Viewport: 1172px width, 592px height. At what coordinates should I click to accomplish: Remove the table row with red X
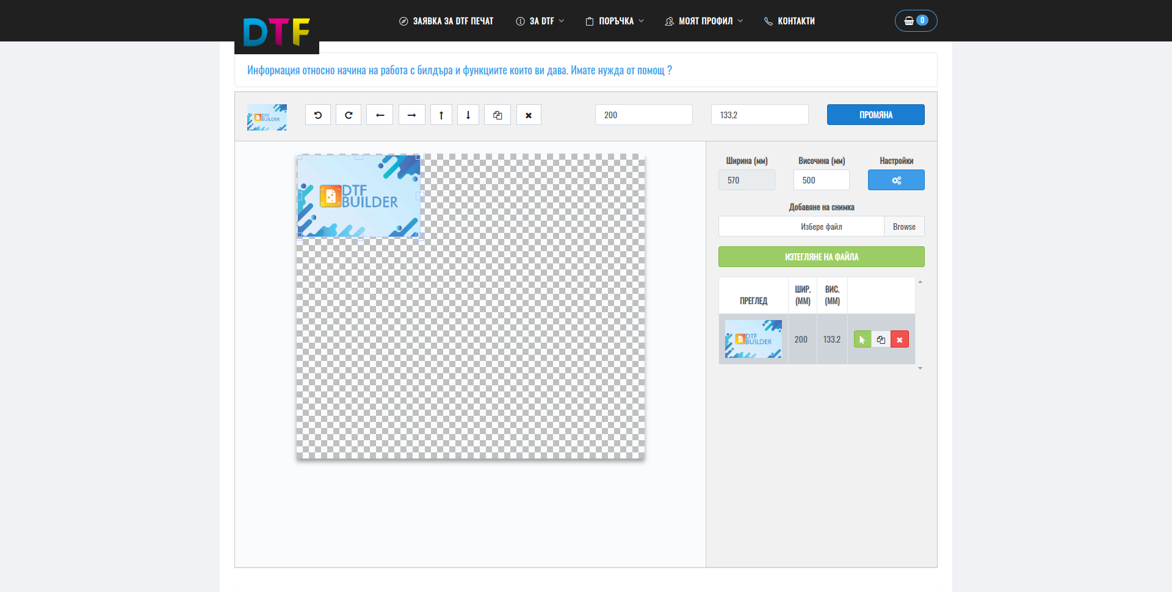pos(899,340)
